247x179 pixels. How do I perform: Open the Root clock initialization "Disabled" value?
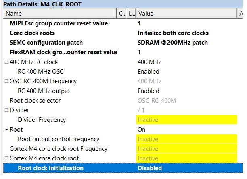pos(150,168)
